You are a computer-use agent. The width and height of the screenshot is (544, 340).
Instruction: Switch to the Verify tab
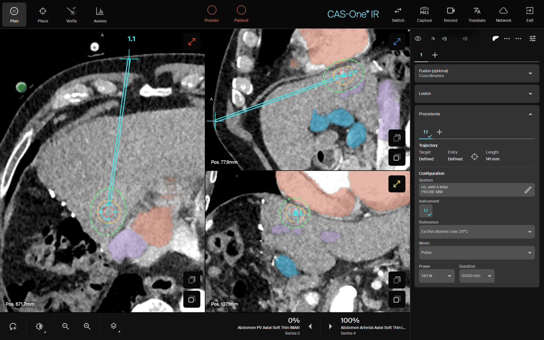[x=72, y=14]
